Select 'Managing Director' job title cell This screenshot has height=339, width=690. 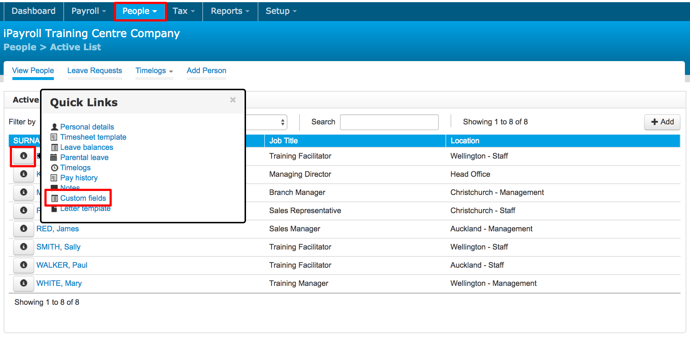[x=300, y=174]
